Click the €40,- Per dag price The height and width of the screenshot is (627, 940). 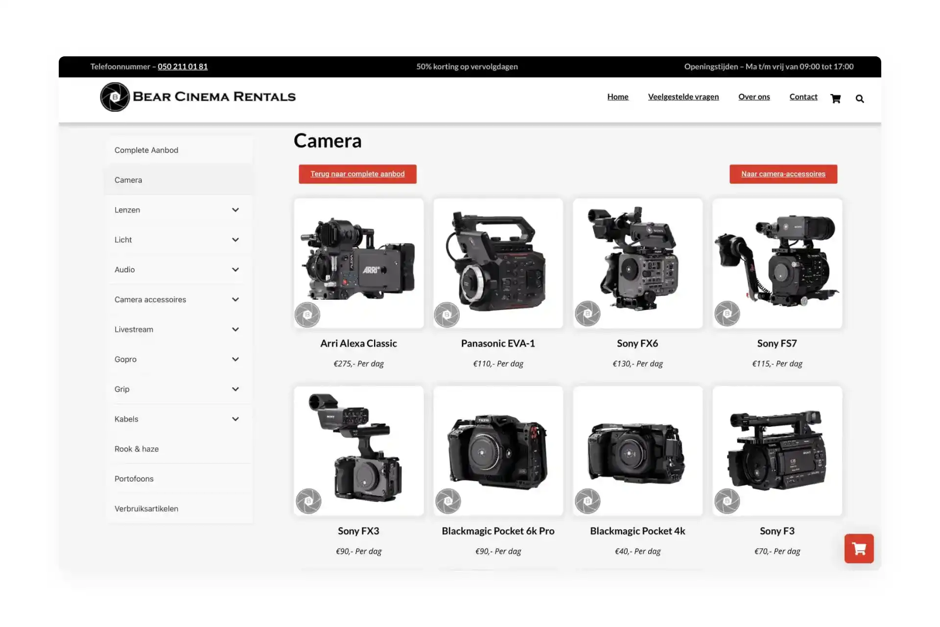pyautogui.click(x=637, y=551)
